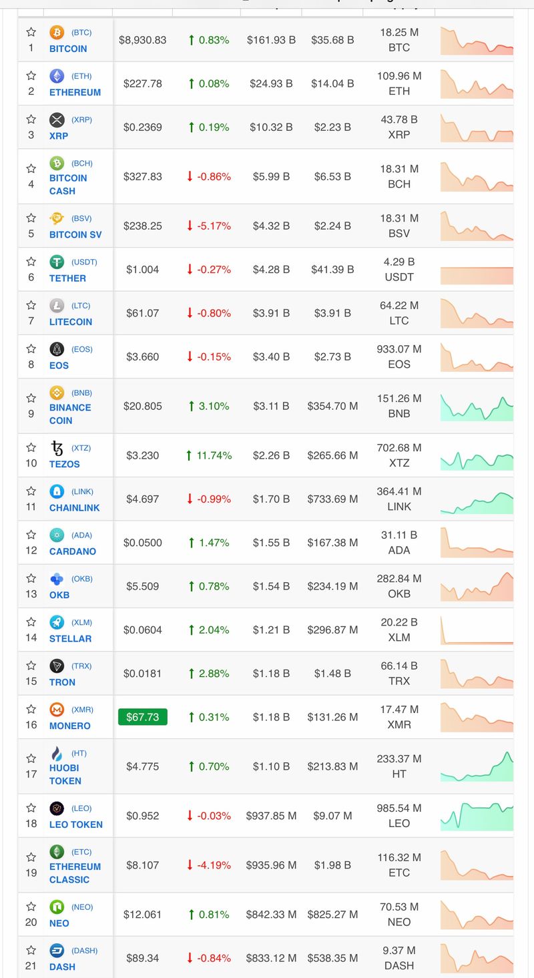
Task: Go to the CARDANO coin page
Action: (x=72, y=551)
